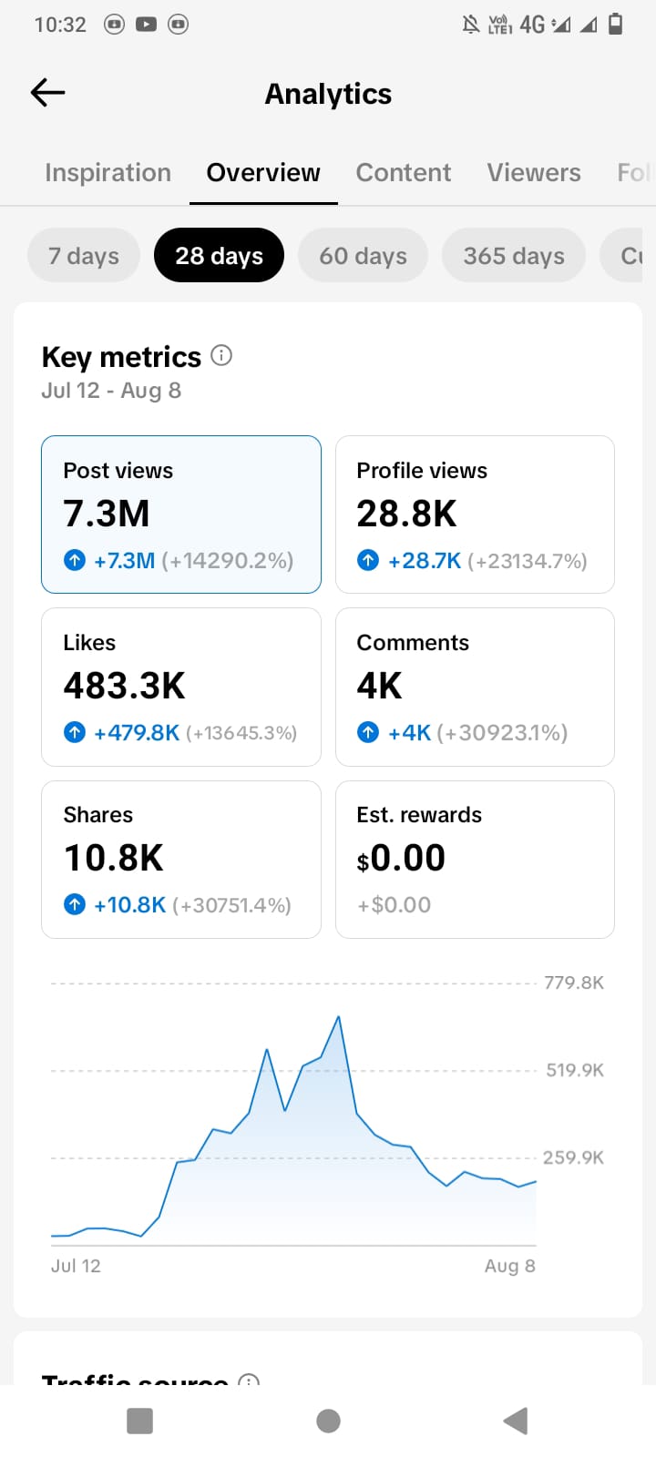Select the 7 days range chip
The image size is (656, 1457).
(84, 256)
